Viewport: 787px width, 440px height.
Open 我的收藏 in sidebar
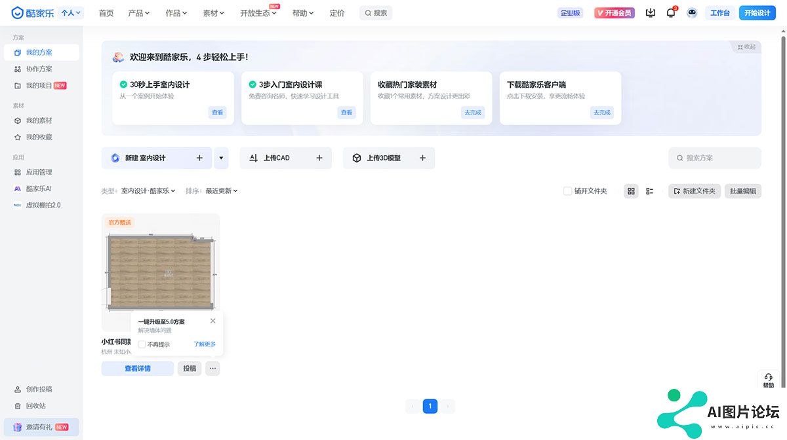[41, 137]
